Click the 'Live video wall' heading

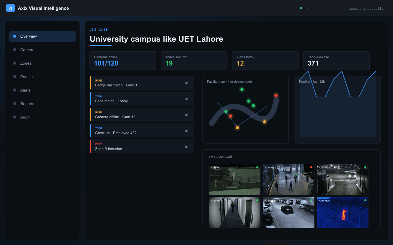pyautogui.click(x=220, y=157)
